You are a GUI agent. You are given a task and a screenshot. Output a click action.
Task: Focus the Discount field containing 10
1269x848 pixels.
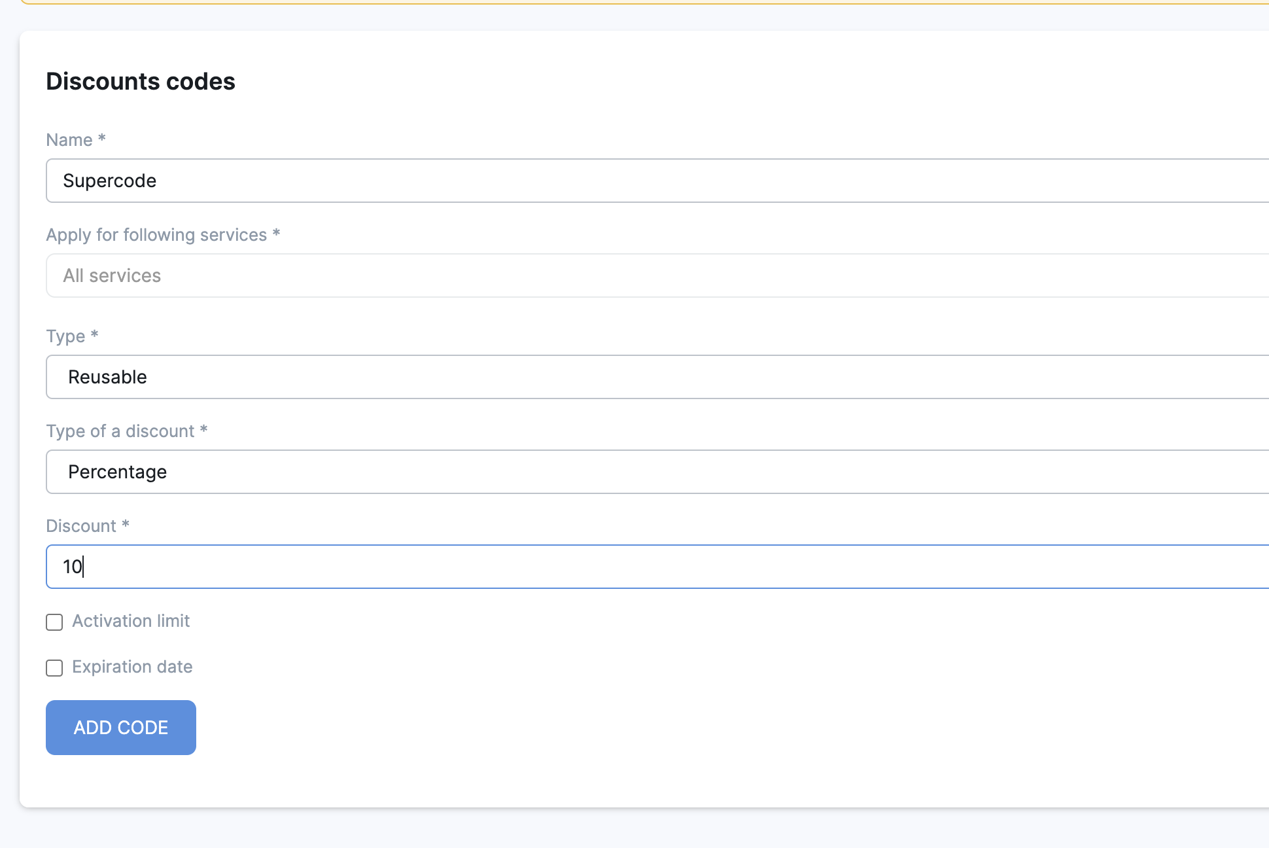click(654, 567)
